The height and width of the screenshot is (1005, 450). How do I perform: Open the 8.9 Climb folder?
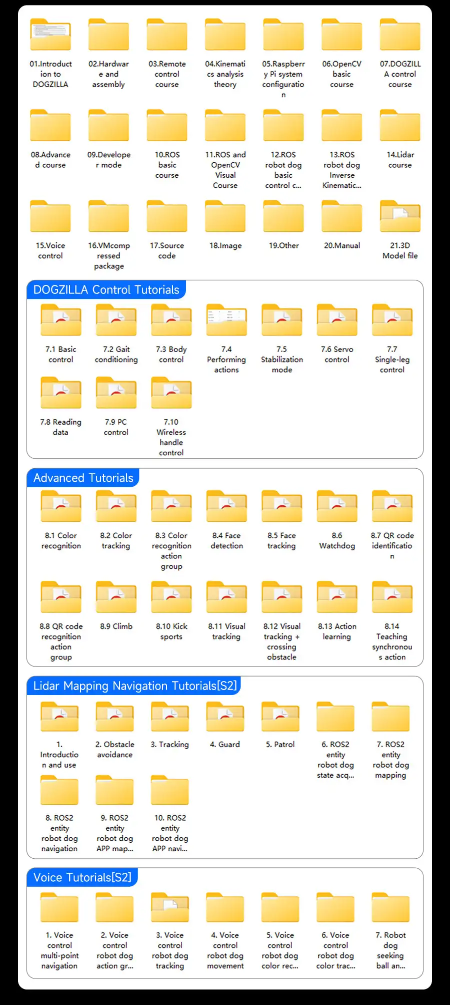(x=116, y=597)
